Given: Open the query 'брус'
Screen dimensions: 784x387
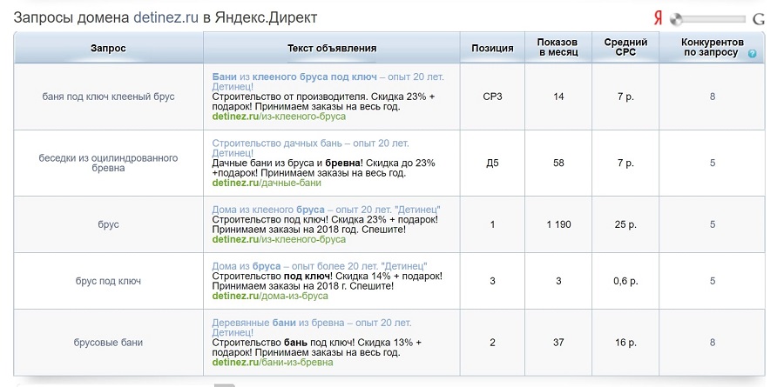Looking at the screenshot, I should [109, 224].
